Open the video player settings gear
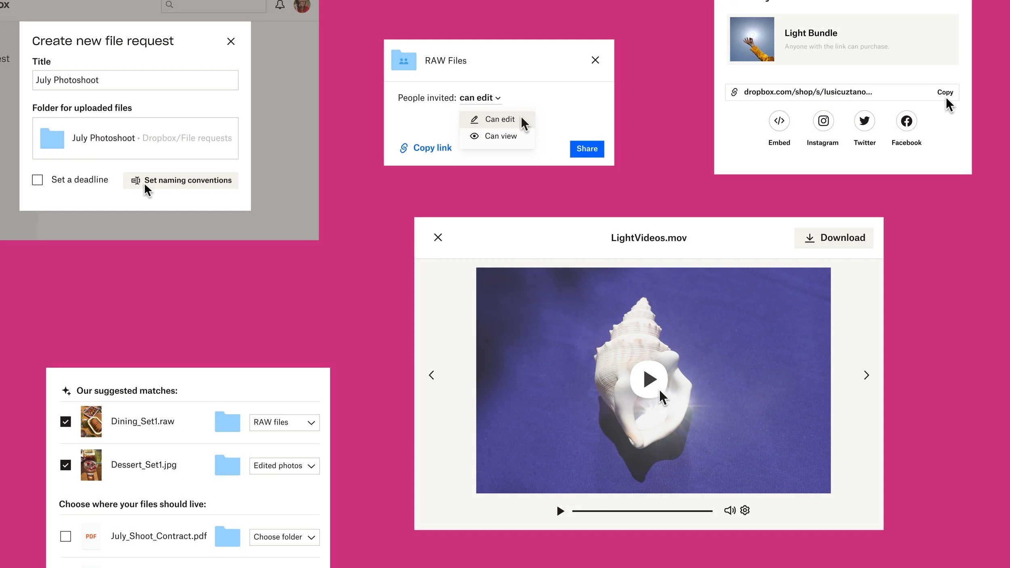1010x568 pixels. (744, 510)
